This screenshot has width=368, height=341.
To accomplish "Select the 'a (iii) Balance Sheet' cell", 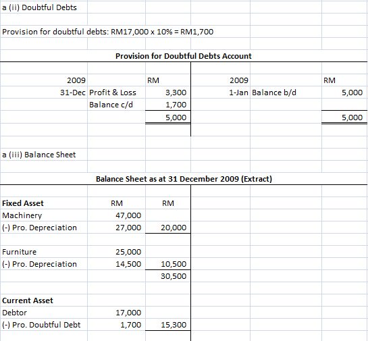I will coord(44,155).
